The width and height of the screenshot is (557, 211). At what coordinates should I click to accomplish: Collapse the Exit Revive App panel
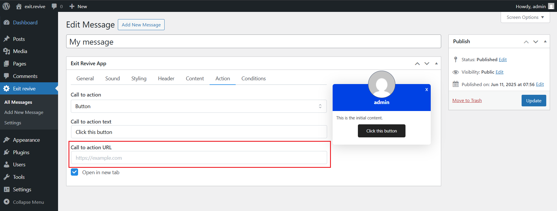(x=436, y=63)
